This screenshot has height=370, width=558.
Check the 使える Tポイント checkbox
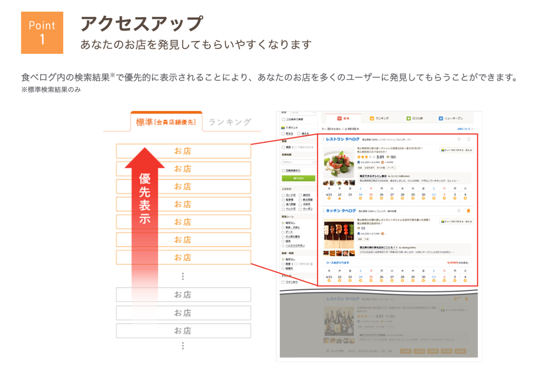coord(299,133)
